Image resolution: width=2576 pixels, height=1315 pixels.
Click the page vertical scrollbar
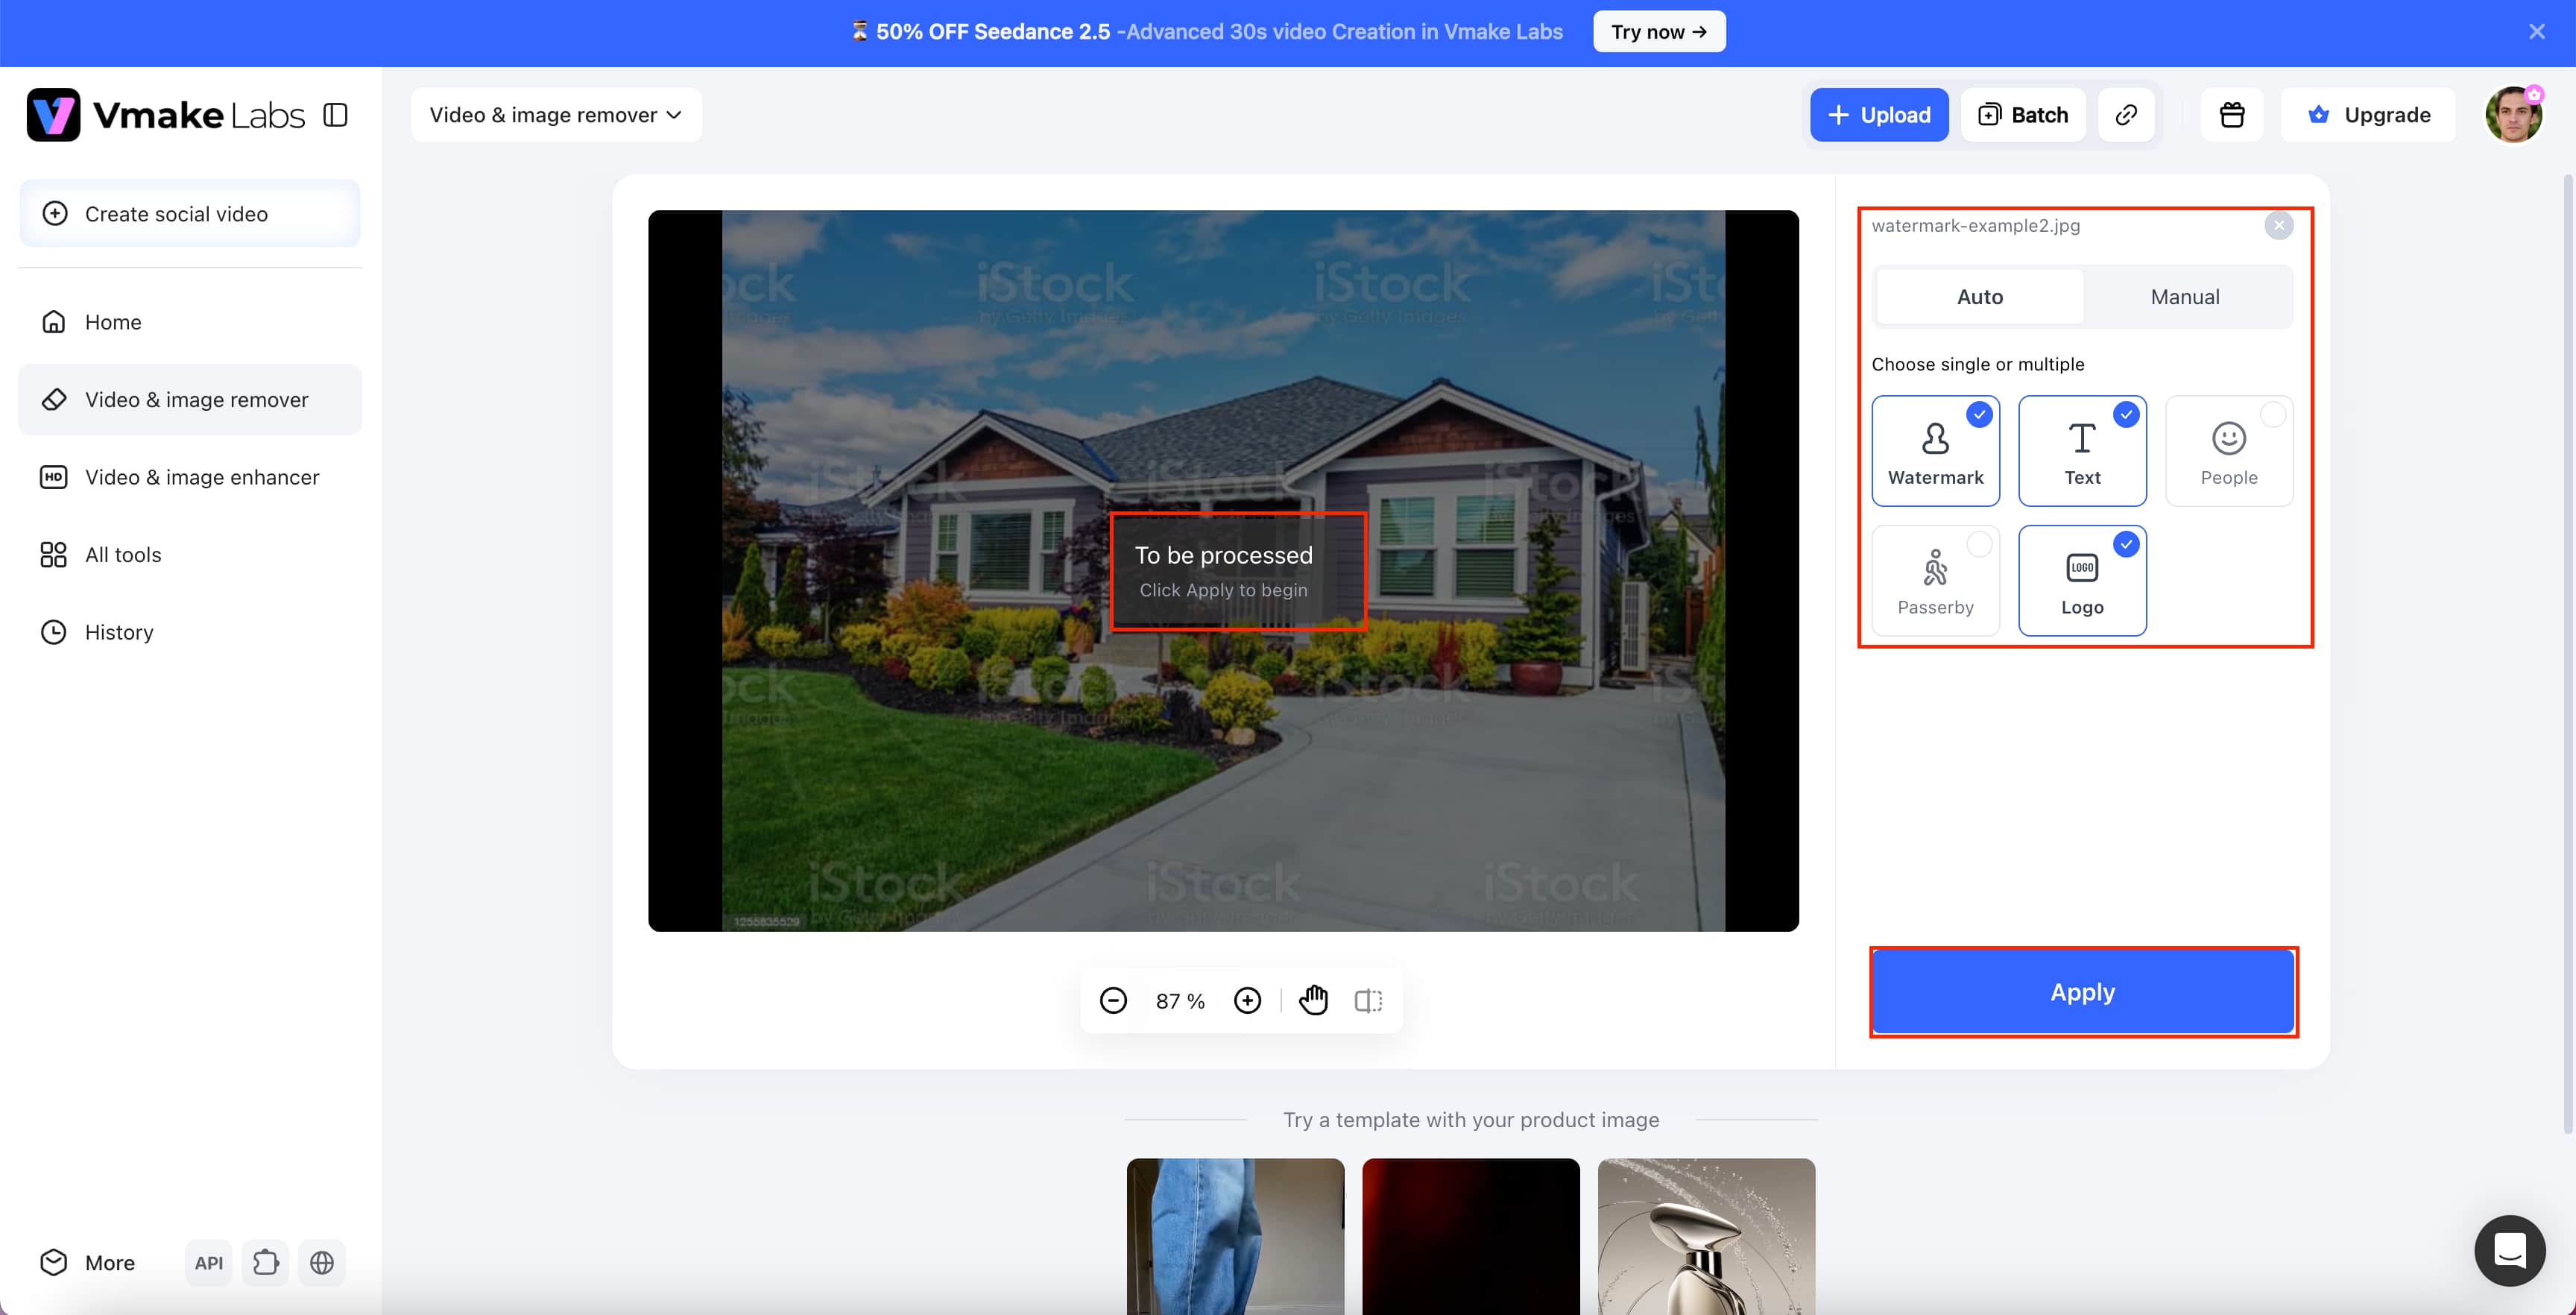pos(2568,654)
